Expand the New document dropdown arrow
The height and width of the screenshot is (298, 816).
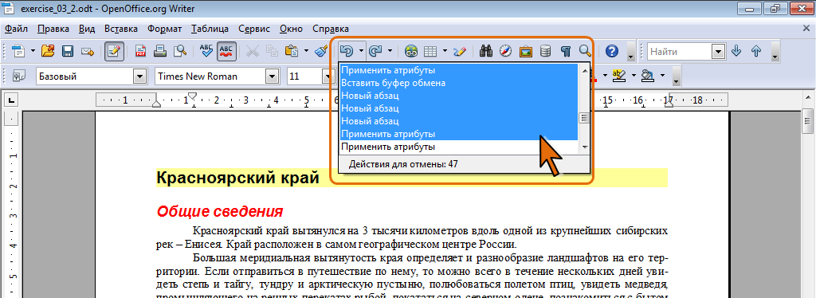(x=33, y=51)
